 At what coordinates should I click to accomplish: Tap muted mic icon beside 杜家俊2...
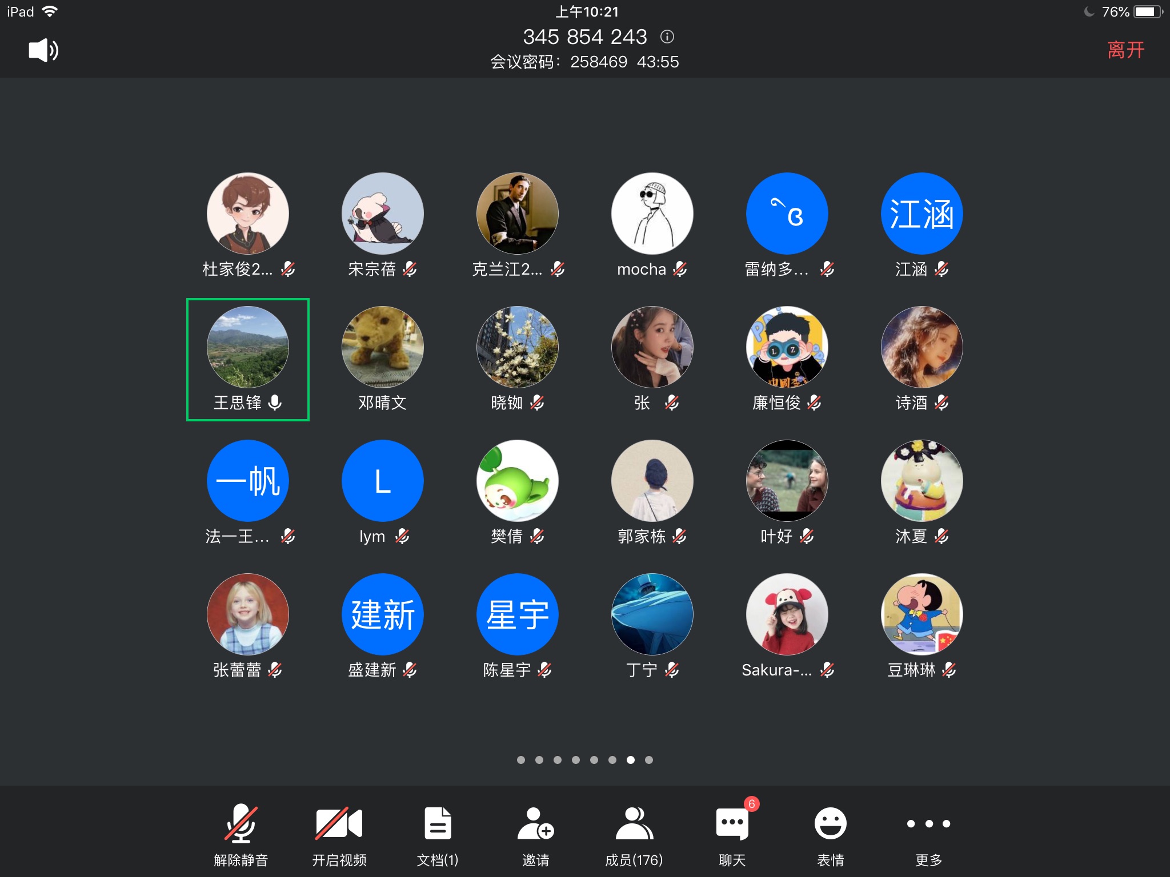[288, 269]
